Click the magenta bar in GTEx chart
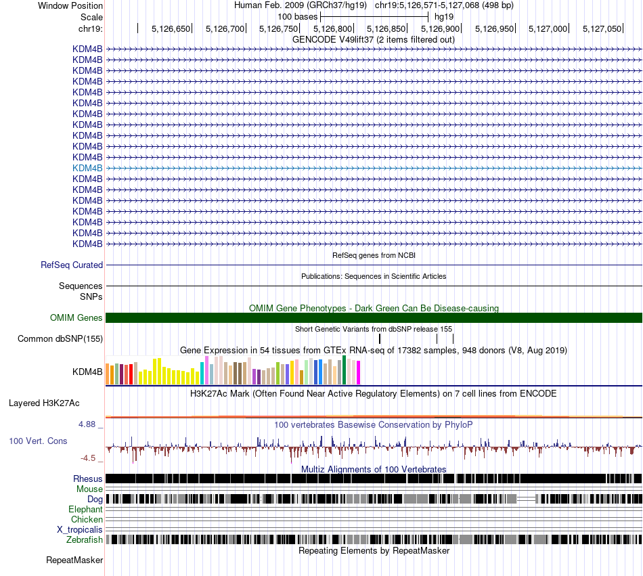The width and height of the screenshot is (643, 576). click(358, 372)
